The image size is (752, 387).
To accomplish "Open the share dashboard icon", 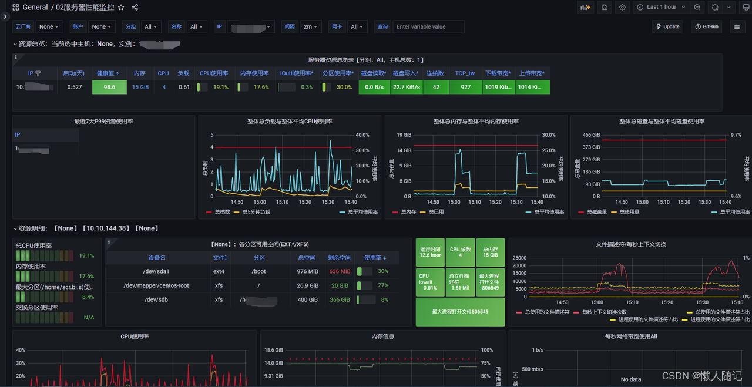I will click(135, 8).
